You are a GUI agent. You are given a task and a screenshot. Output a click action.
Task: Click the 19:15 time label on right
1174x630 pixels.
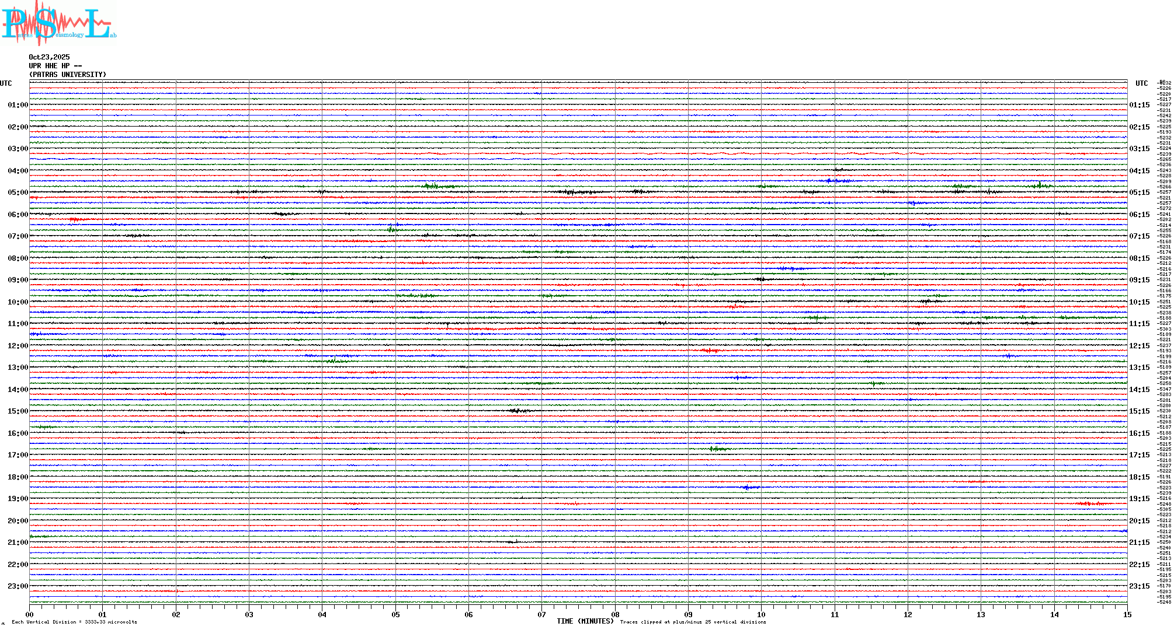(x=1139, y=499)
